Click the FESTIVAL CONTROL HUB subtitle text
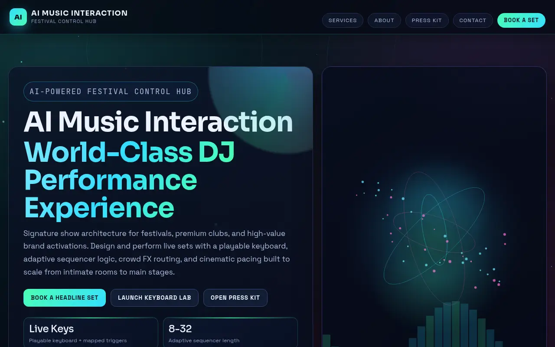The image size is (555, 347). click(x=64, y=21)
